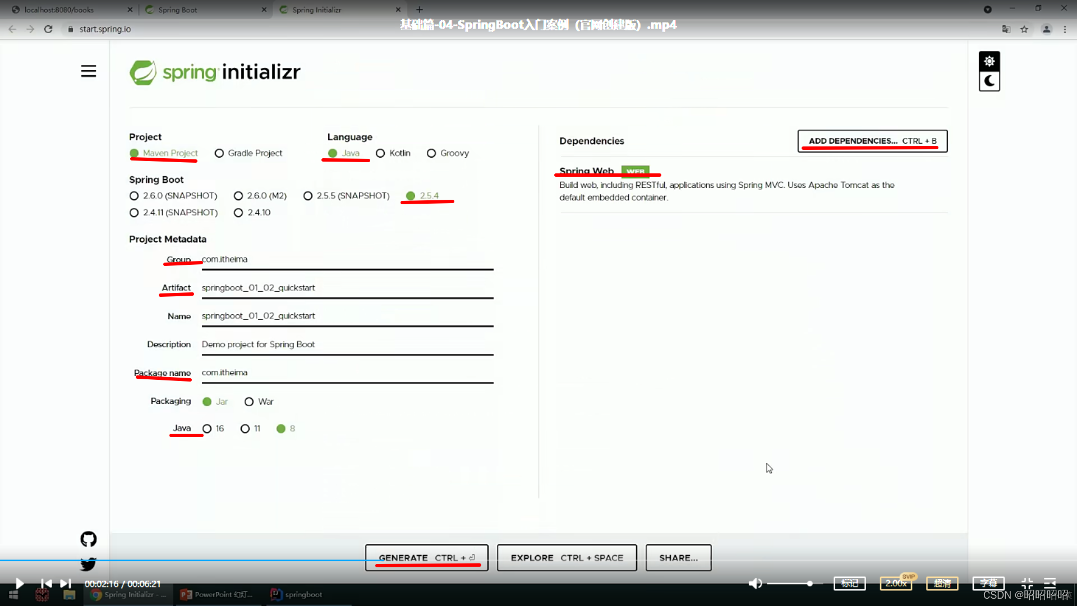The height and width of the screenshot is (606, 1077).
Task: Open the subtitles 字幕 menu
Action: pyautogui.click(x=988, y=584)
